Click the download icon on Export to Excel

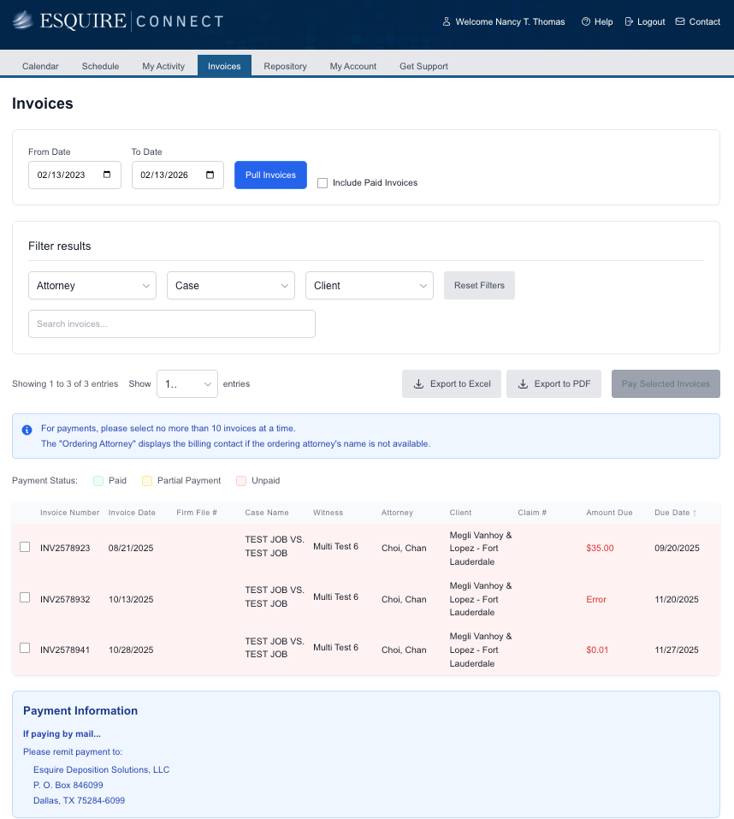coord(418,384)
